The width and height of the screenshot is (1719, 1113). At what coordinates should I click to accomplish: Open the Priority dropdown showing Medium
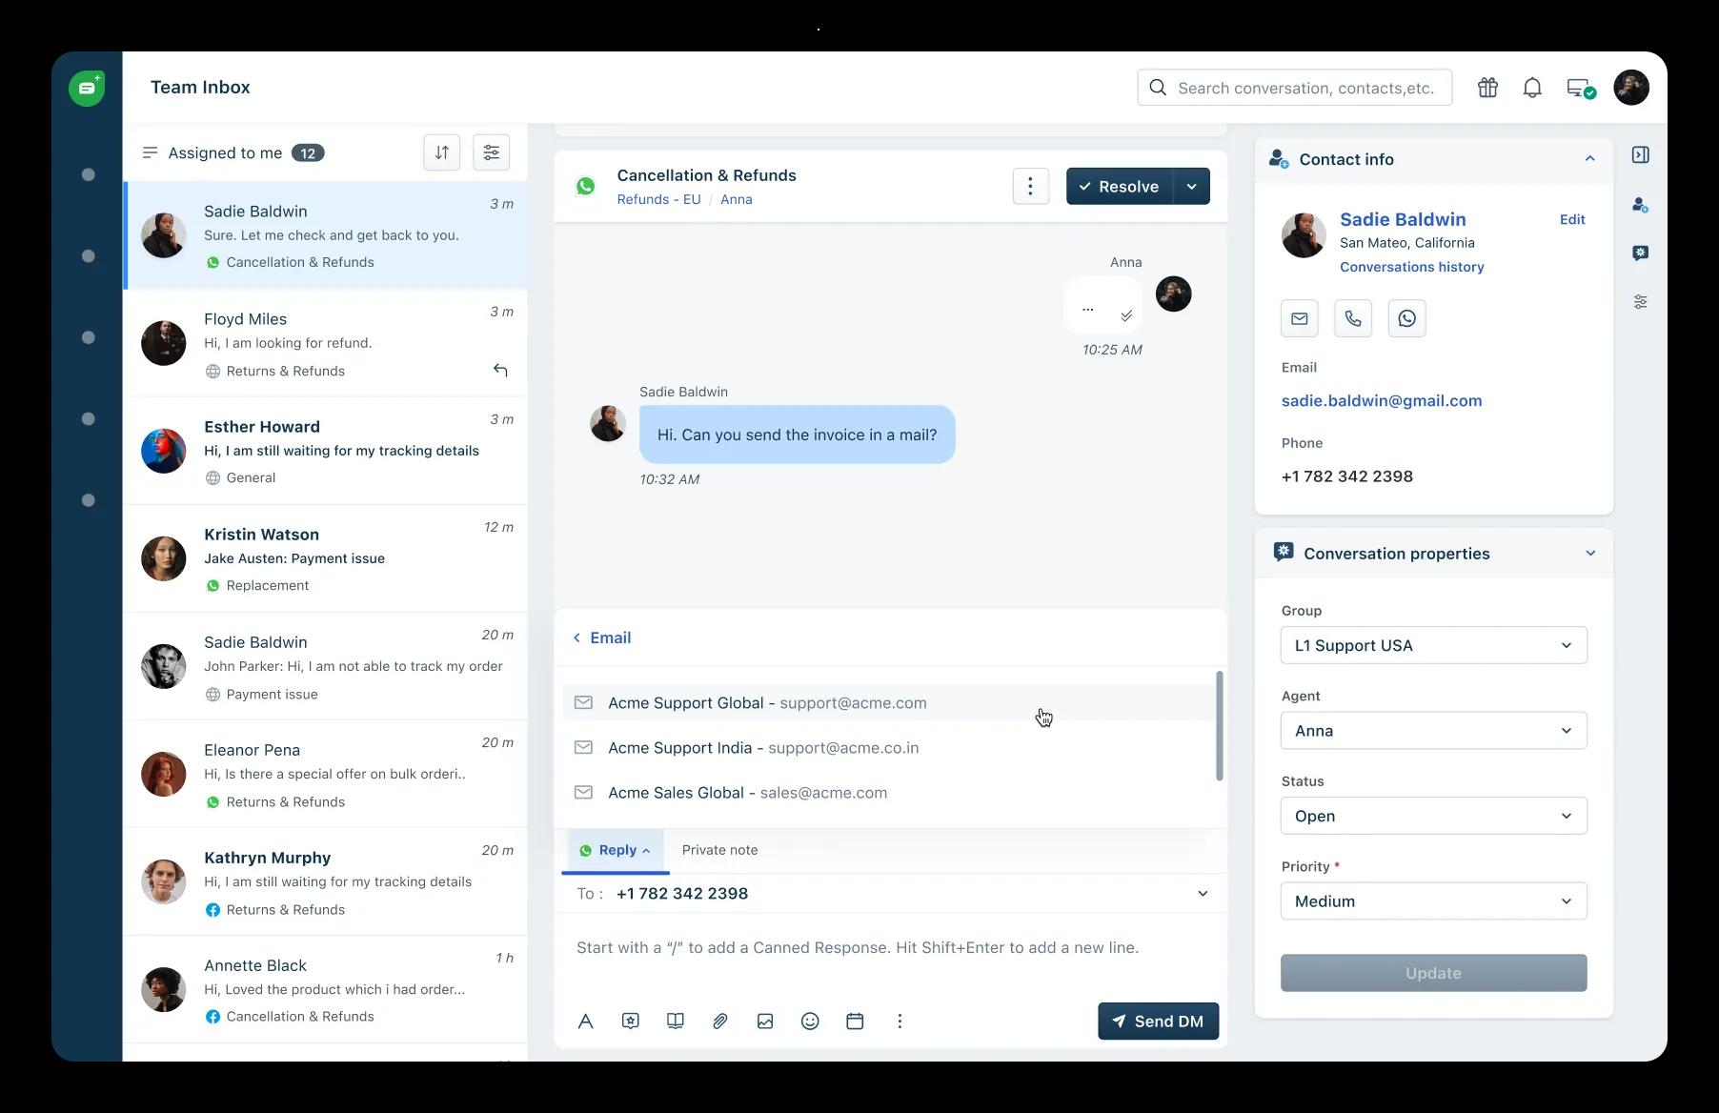coord(1433,901)
